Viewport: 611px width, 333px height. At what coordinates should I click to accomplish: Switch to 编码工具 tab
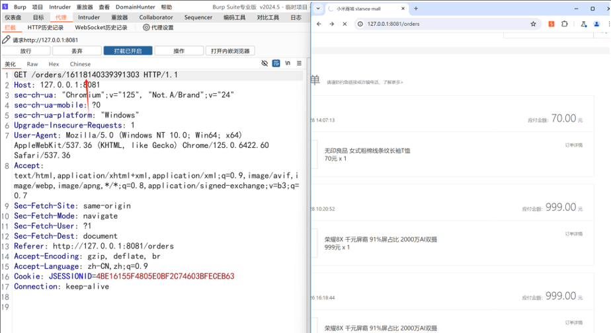pos(235,18)
